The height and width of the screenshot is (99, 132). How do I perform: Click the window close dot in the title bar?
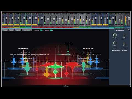point(2,12)
